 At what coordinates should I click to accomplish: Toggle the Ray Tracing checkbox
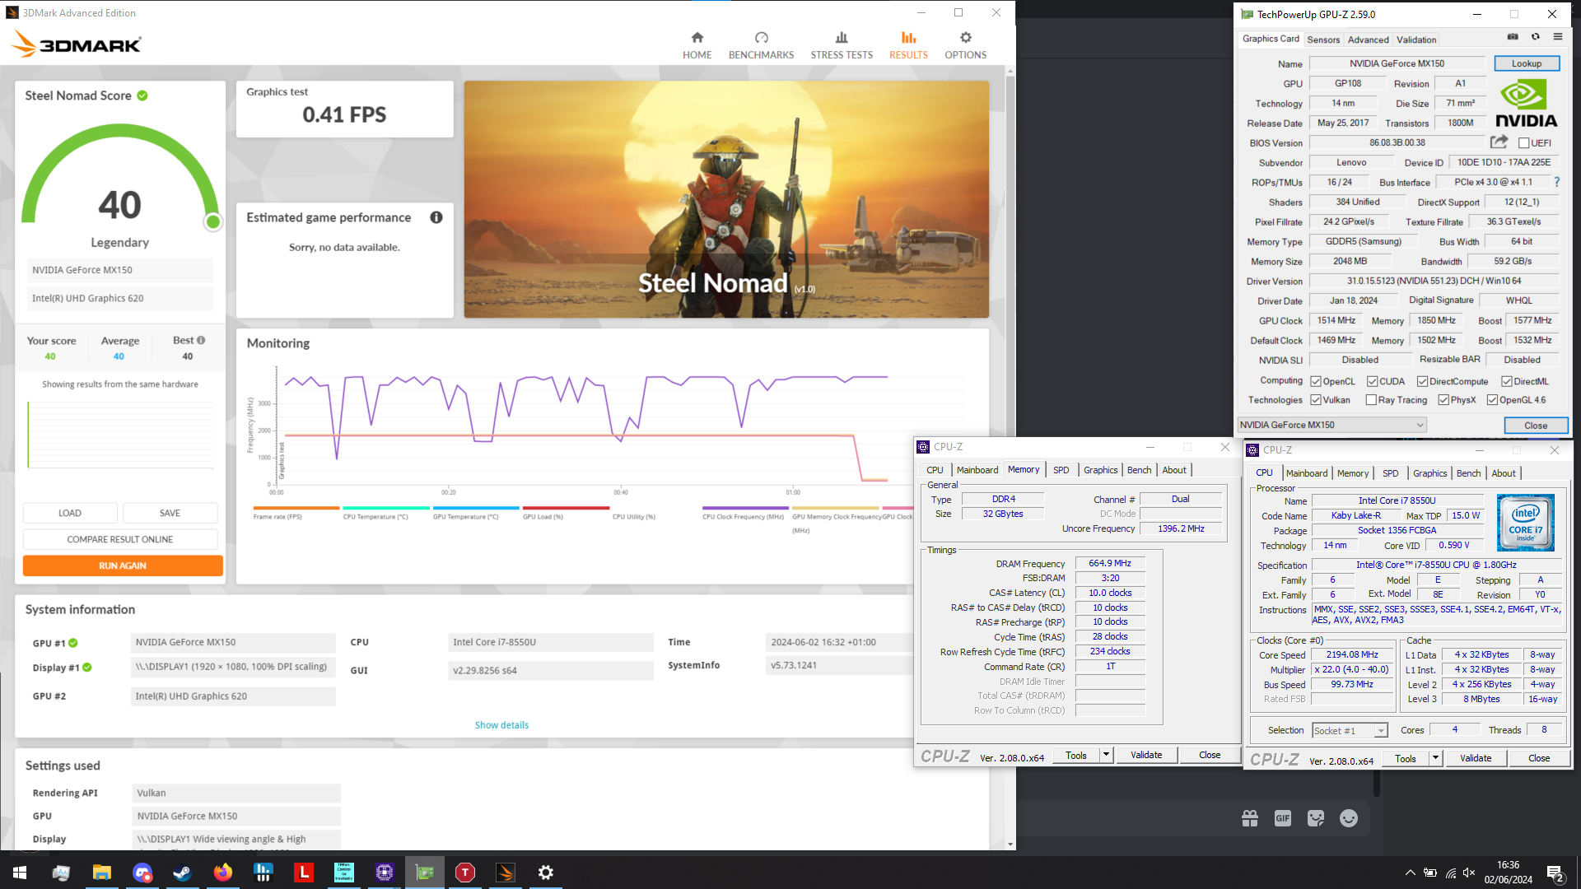(x=1371, y=400)
